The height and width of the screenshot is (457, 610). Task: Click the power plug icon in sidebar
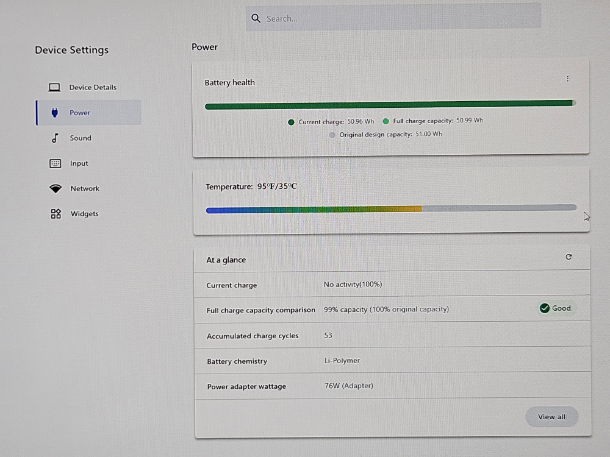pos(54,113)
